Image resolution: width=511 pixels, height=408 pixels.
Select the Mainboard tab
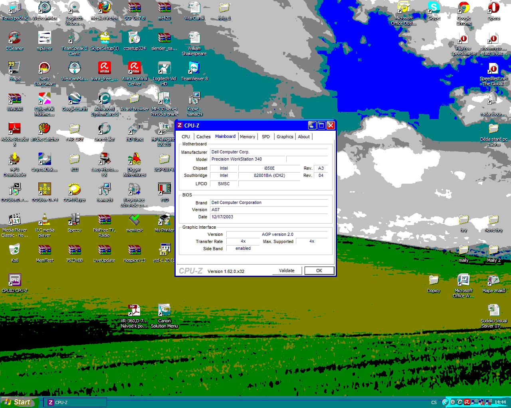225,136
